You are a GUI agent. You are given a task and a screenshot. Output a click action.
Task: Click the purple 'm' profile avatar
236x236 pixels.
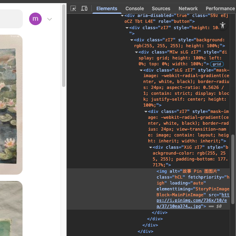point(35,18)
